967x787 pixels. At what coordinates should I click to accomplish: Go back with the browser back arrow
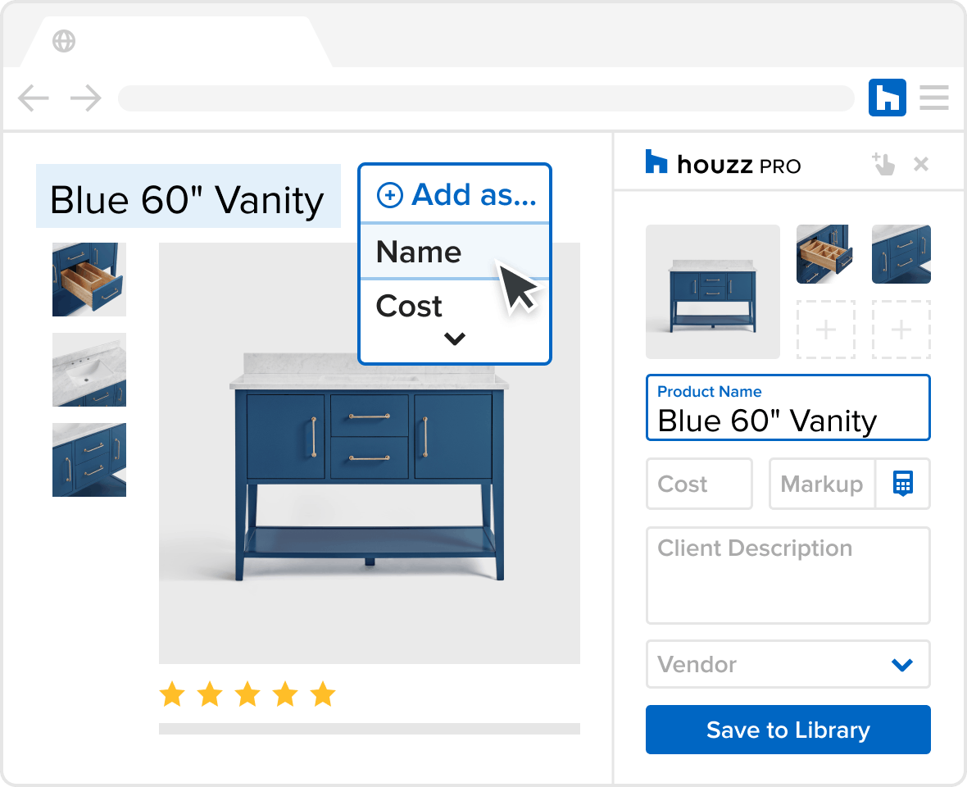tap(34, 98)
